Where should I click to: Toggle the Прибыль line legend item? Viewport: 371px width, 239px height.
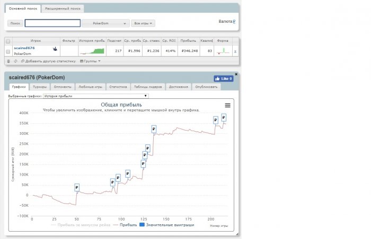pyautogui.click(x=125, y=225)
